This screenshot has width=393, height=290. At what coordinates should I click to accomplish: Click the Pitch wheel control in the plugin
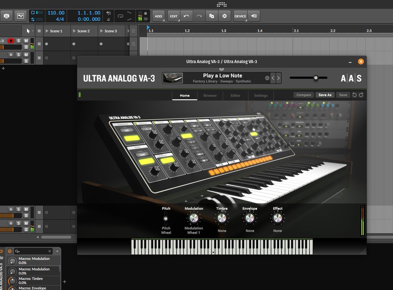166,218
